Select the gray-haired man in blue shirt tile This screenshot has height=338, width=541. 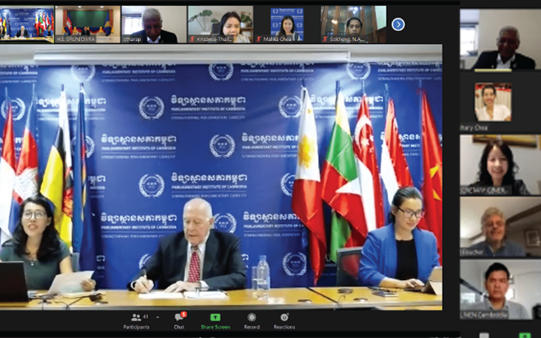point(500,227)
